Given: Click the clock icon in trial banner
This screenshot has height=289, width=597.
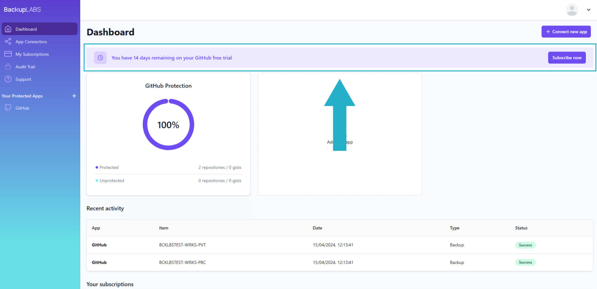Looking at the screenshot, I should click(100, 58).
